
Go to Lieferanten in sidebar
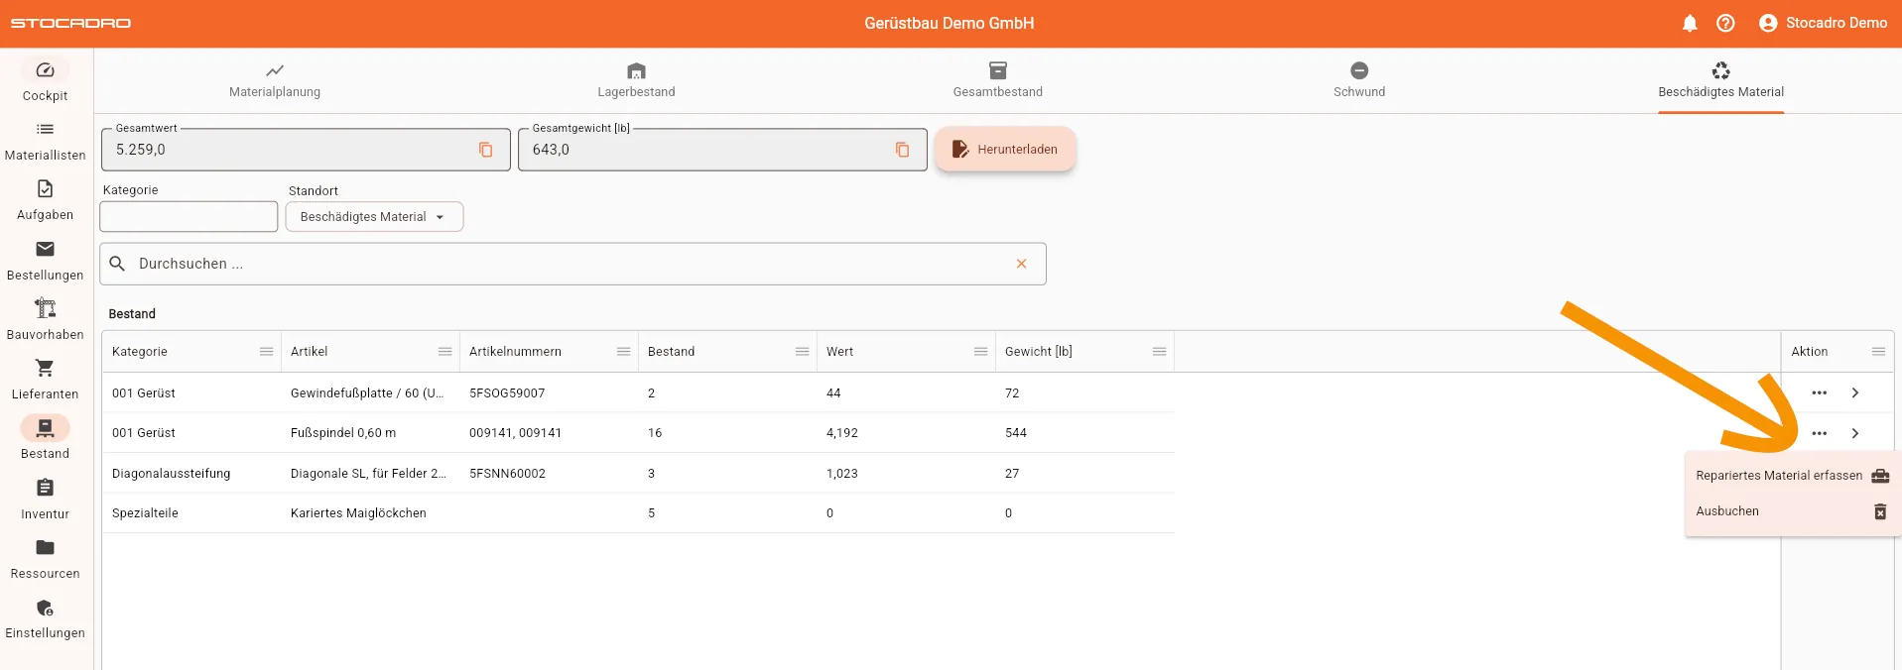[x=46, y=379]
